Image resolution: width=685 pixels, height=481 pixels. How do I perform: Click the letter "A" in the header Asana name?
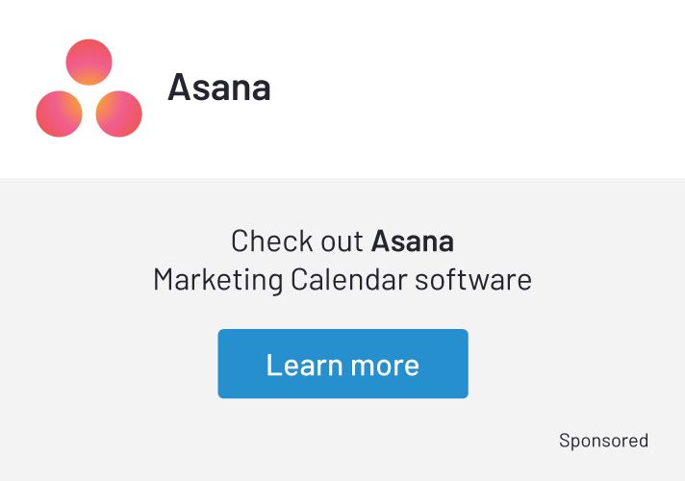179,88
